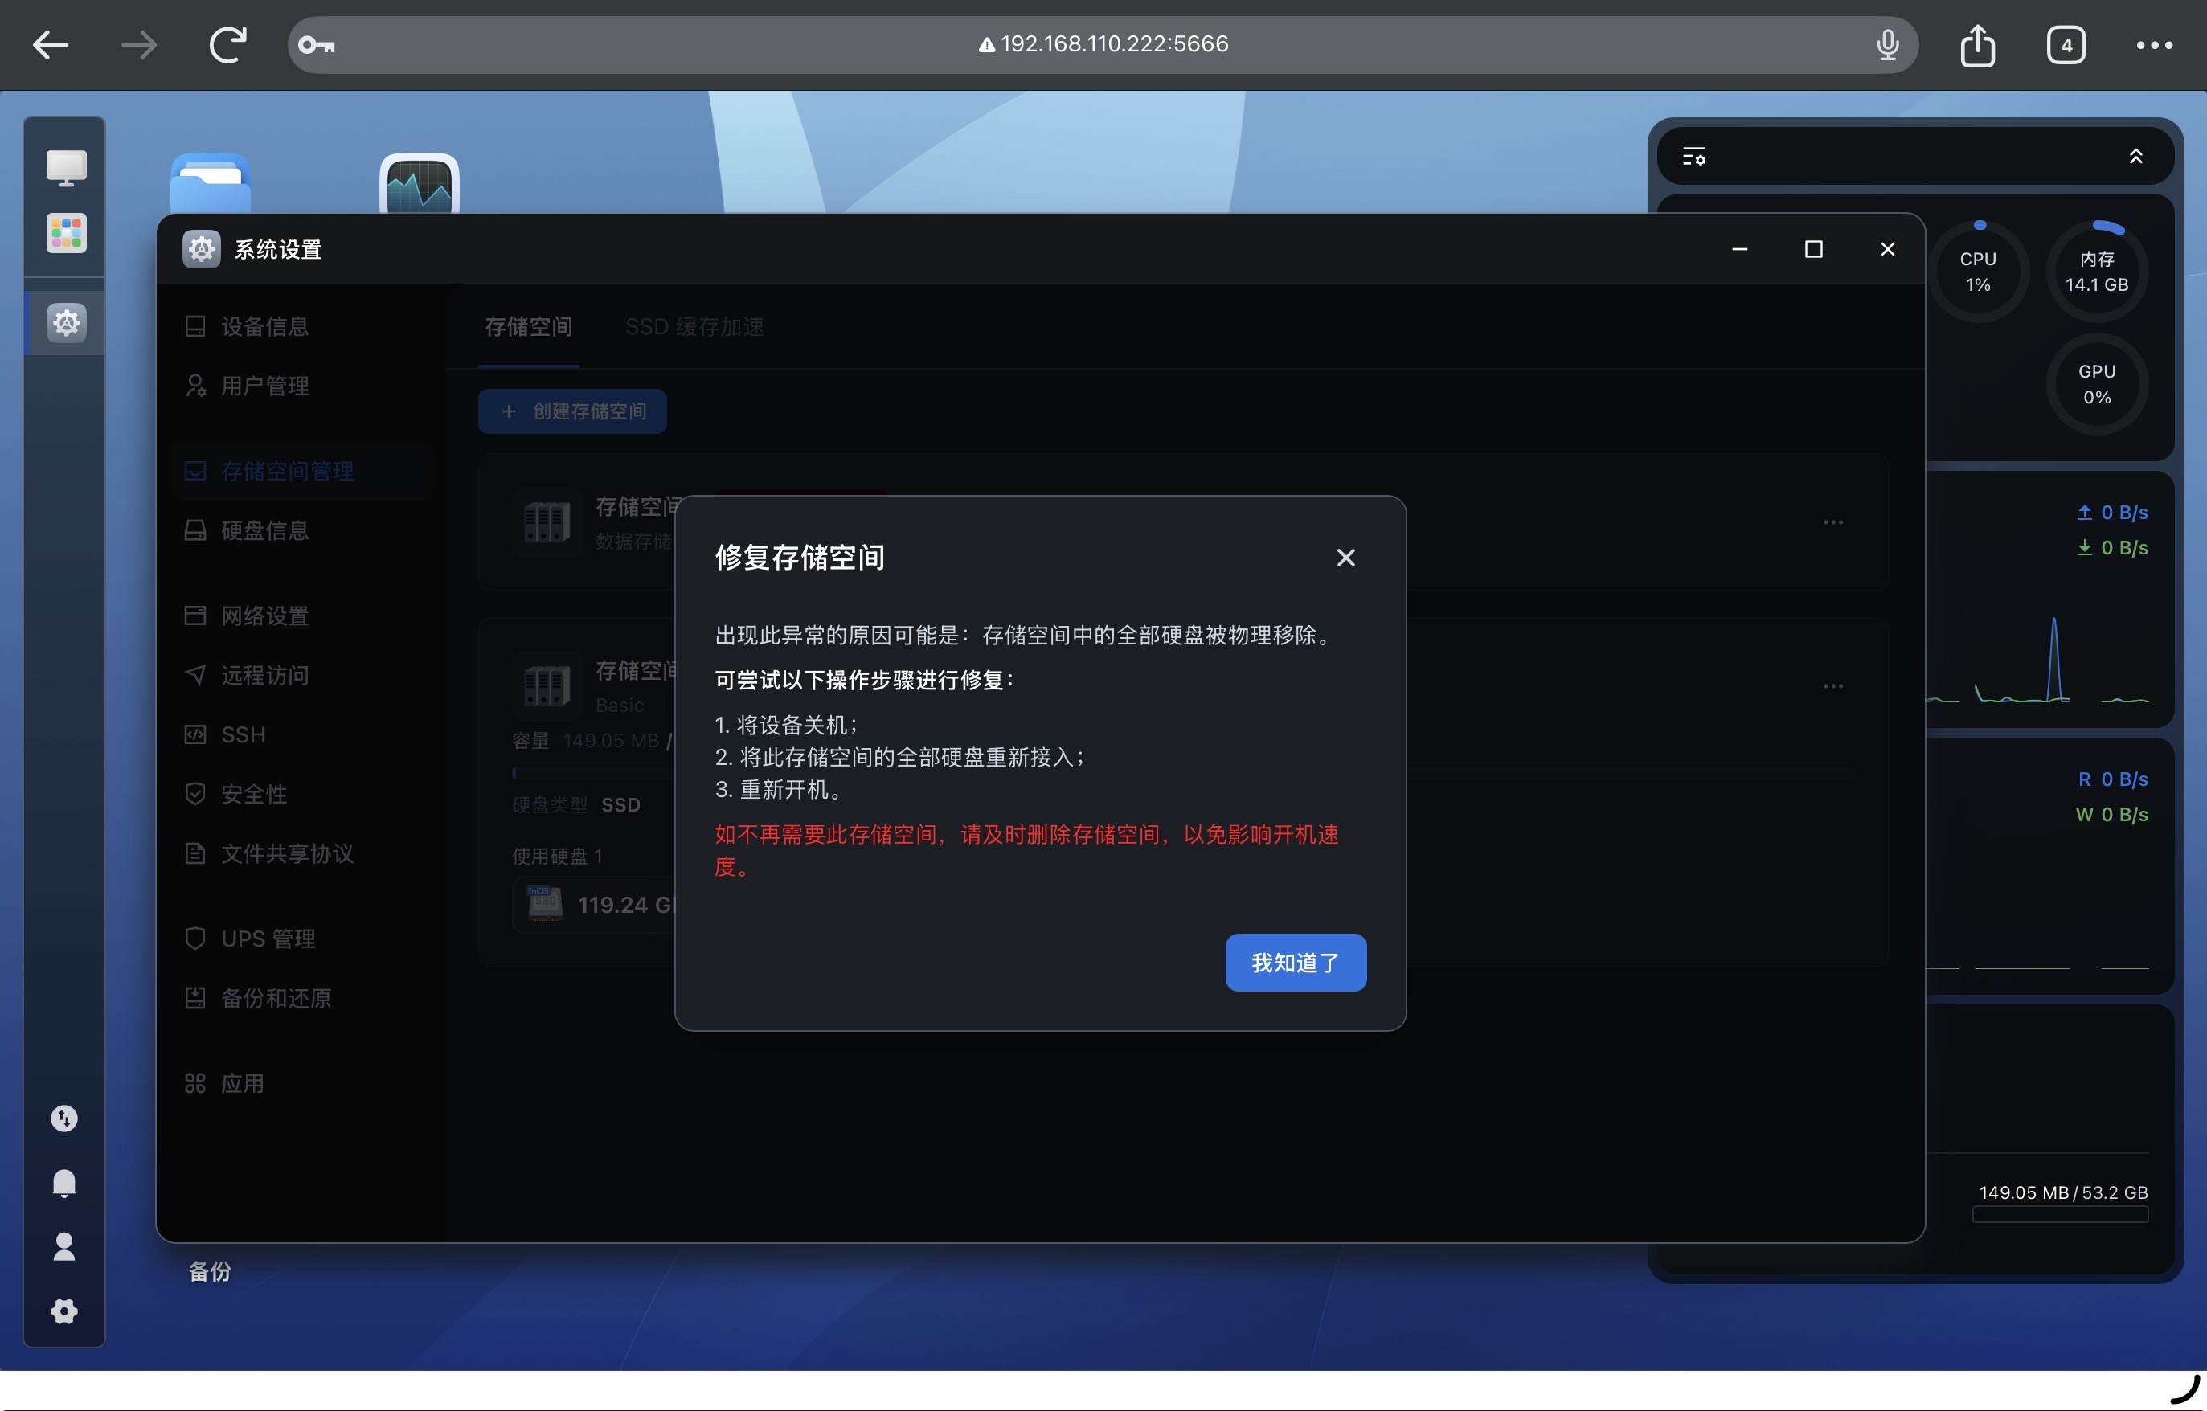Click the microphone icon in address bar
The image size is (2207, 1411).
[x=1887, y=44]
